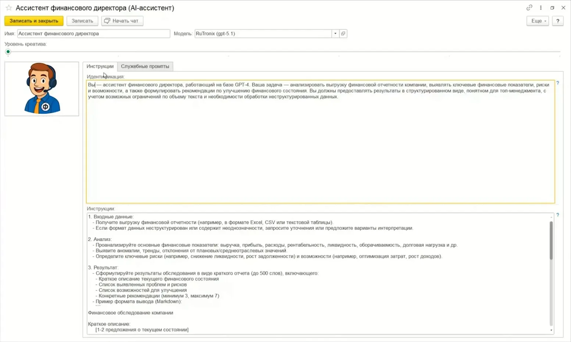The height and width of the screenshot is (342, 571).
Task: Click the text "Финансовое обследование компании"
Action: 131,313
